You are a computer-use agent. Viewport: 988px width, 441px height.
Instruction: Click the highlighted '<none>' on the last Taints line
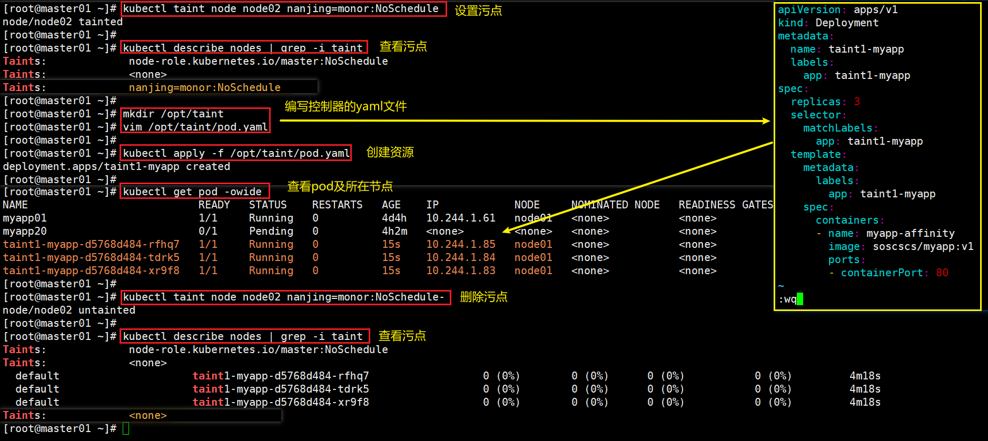click(148, 415)
